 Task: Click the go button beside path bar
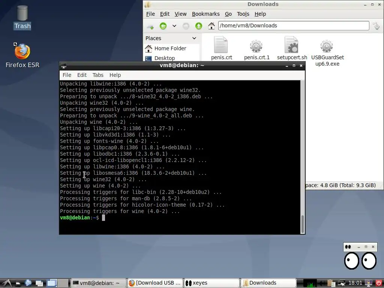[376, 26]
